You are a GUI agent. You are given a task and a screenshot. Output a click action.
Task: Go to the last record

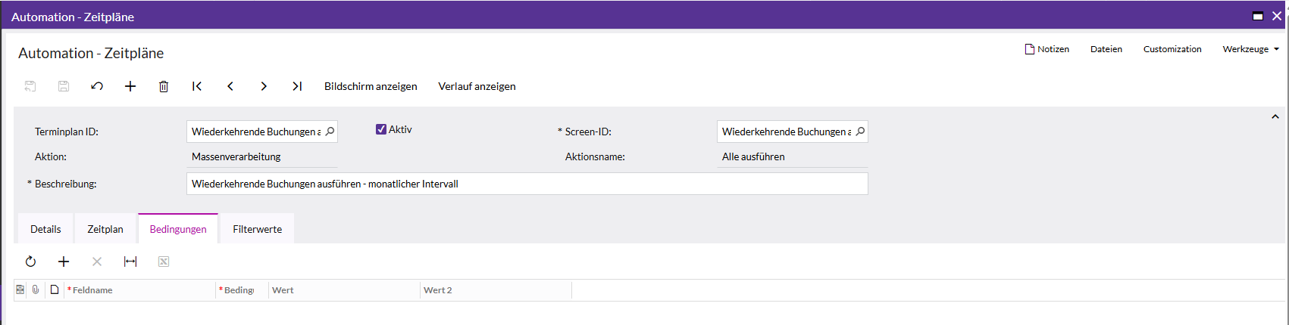[297, 86]
